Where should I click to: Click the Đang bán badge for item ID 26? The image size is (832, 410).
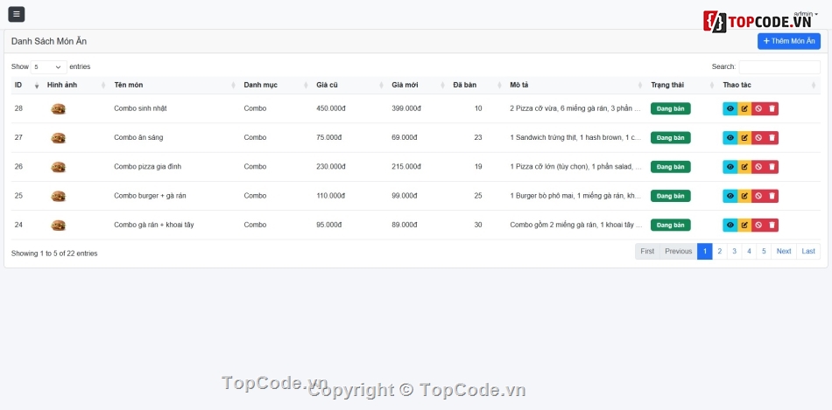click(x=671, y=167)
